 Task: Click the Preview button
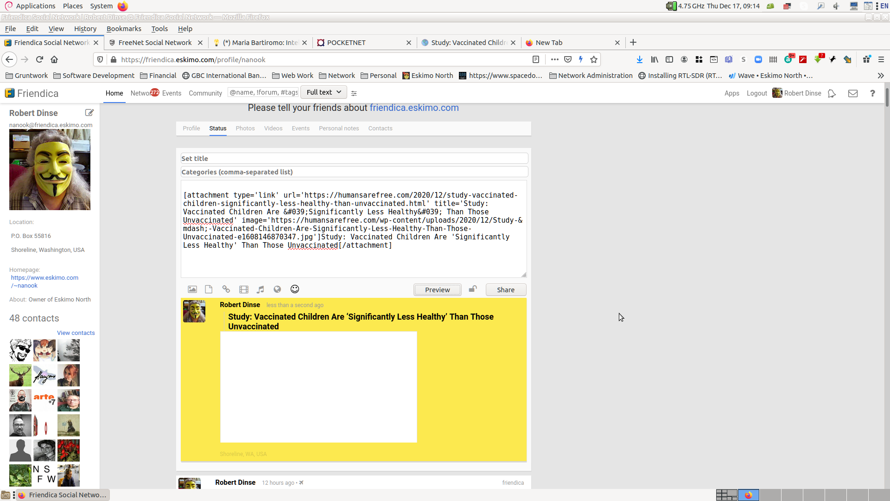437,290
